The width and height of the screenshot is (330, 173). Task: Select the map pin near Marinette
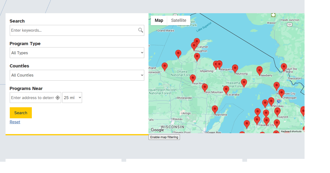[x=215, y=110]
